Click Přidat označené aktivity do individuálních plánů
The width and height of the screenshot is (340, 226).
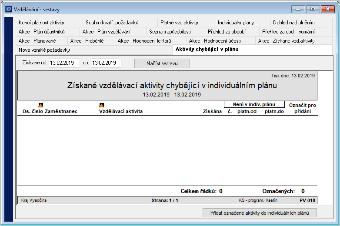pos(260,213)
